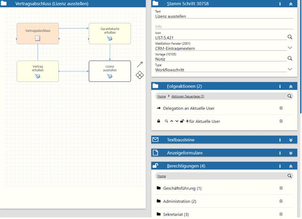
Task: Click the search icon in Folgeaktionen breadcrumb bar
Action: 290,96
